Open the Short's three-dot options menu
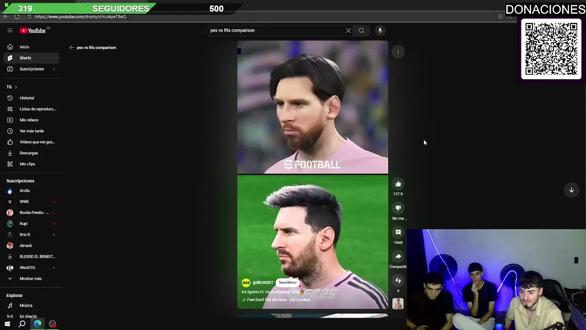 (398, 52)
